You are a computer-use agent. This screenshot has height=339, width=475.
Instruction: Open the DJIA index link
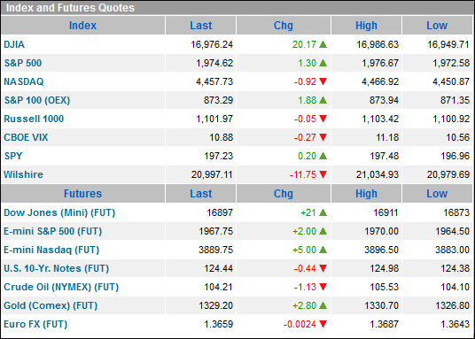(14, 44)
